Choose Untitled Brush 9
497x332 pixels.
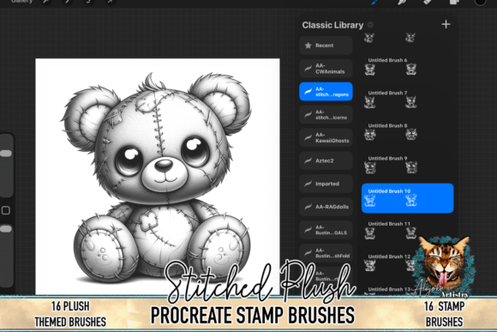[x=408, y=165]
